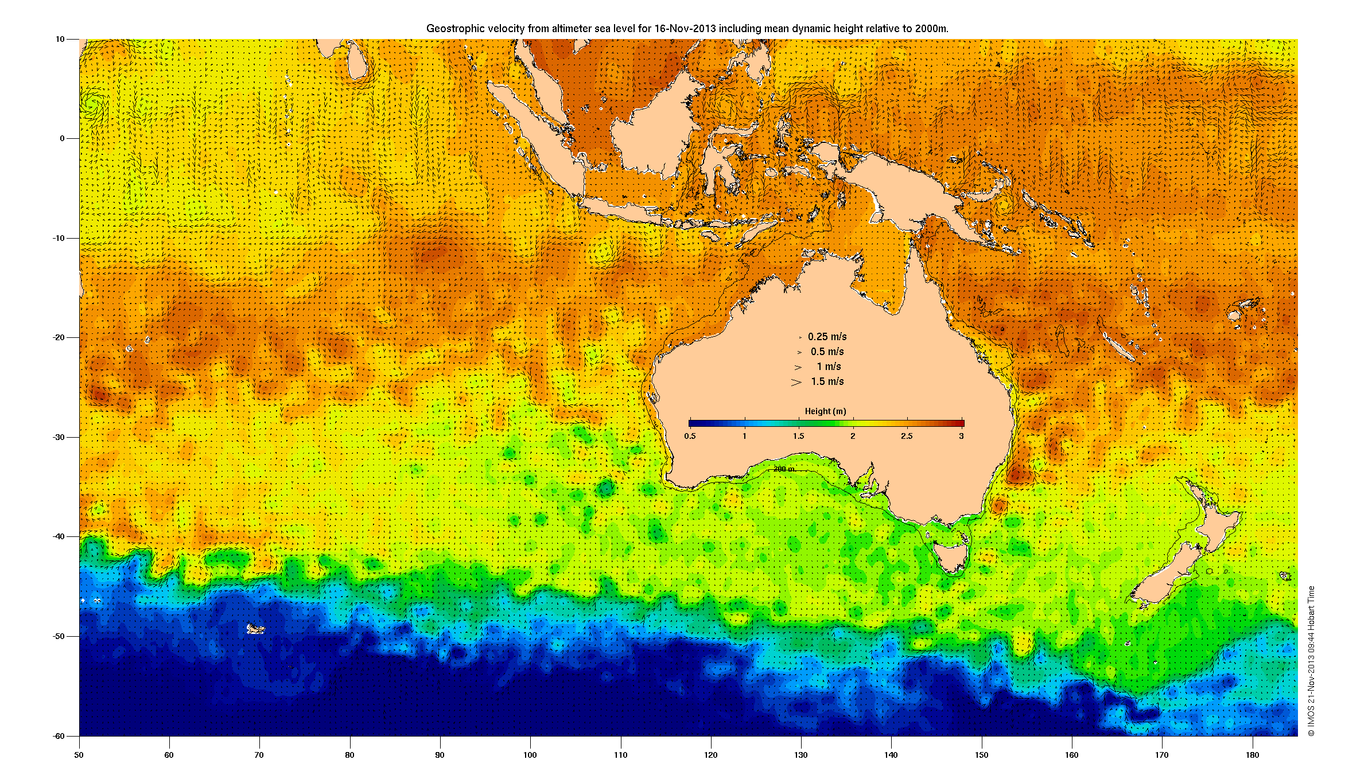
Task: Click the latitude axis label '-50'
Action: 59,636
